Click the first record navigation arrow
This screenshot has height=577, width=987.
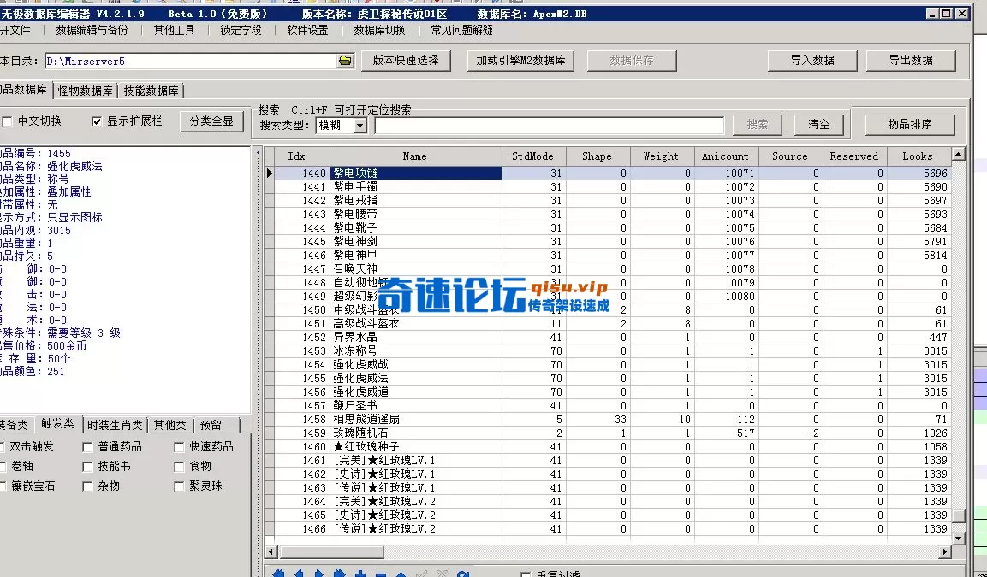pyautogui.click(x=278, y=573)
